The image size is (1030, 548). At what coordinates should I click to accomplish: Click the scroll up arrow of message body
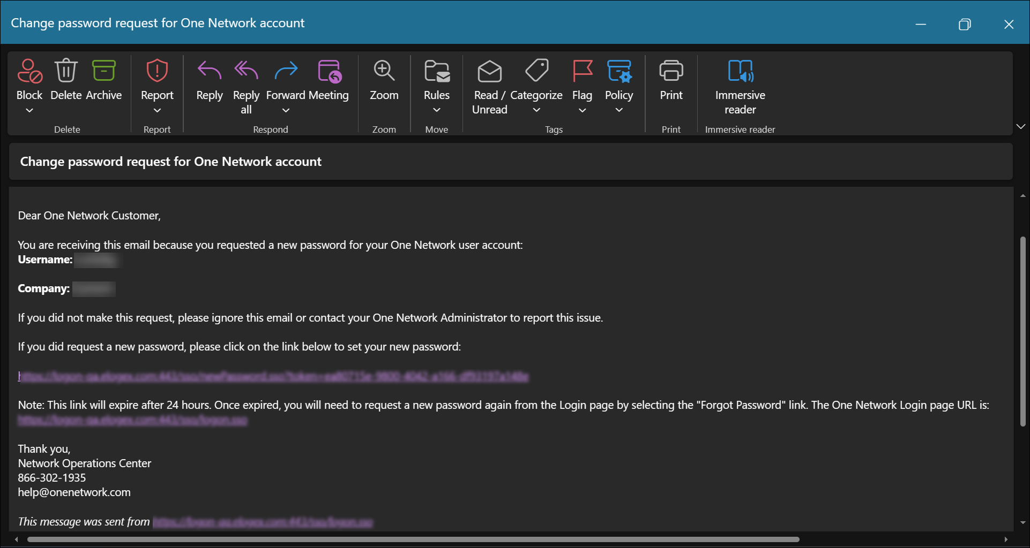click(1022, 196)
